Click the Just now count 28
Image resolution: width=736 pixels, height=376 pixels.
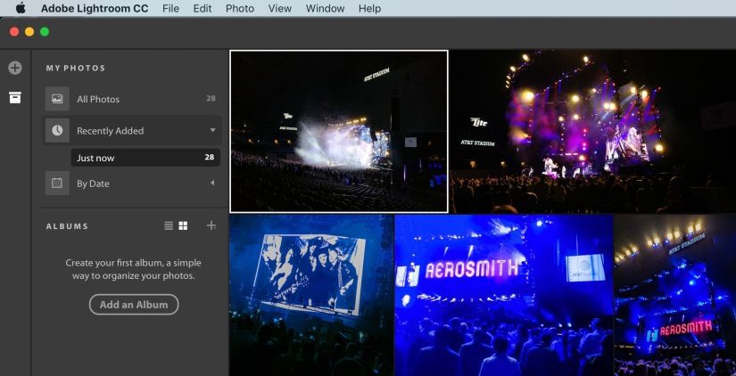pos(210,157)
